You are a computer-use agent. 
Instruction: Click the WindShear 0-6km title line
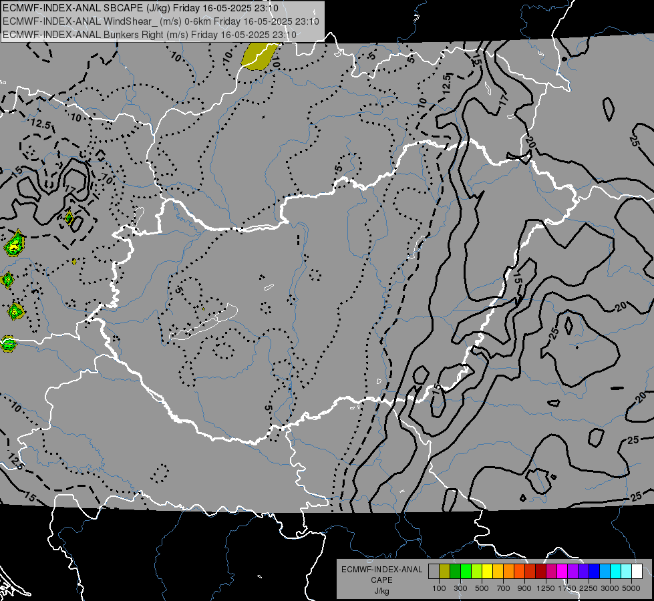pos(160,21)
